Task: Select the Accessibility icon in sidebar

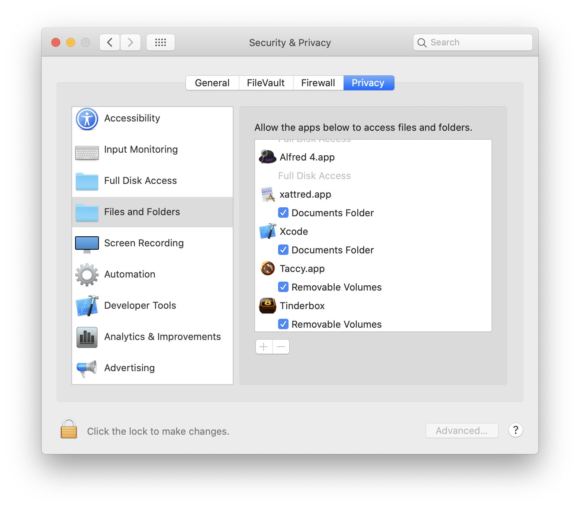Action: click(87, 119)
